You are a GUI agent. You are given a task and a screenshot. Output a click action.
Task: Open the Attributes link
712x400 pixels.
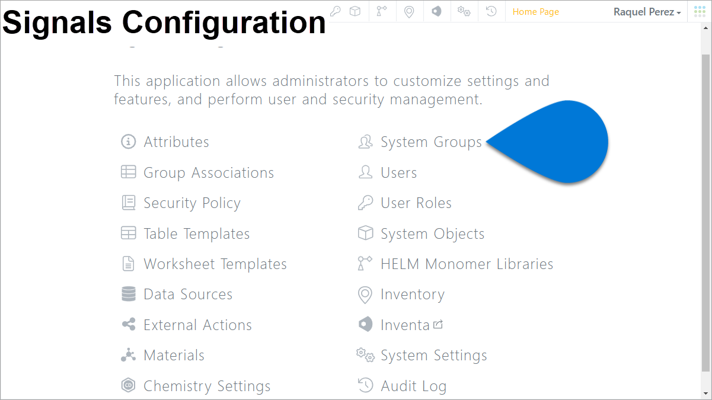tap(176, 142)
